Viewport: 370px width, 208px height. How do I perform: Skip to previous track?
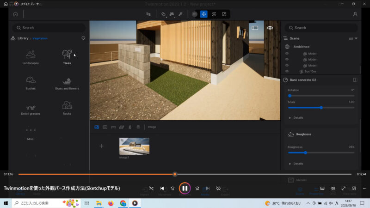[x=162, y=189]
